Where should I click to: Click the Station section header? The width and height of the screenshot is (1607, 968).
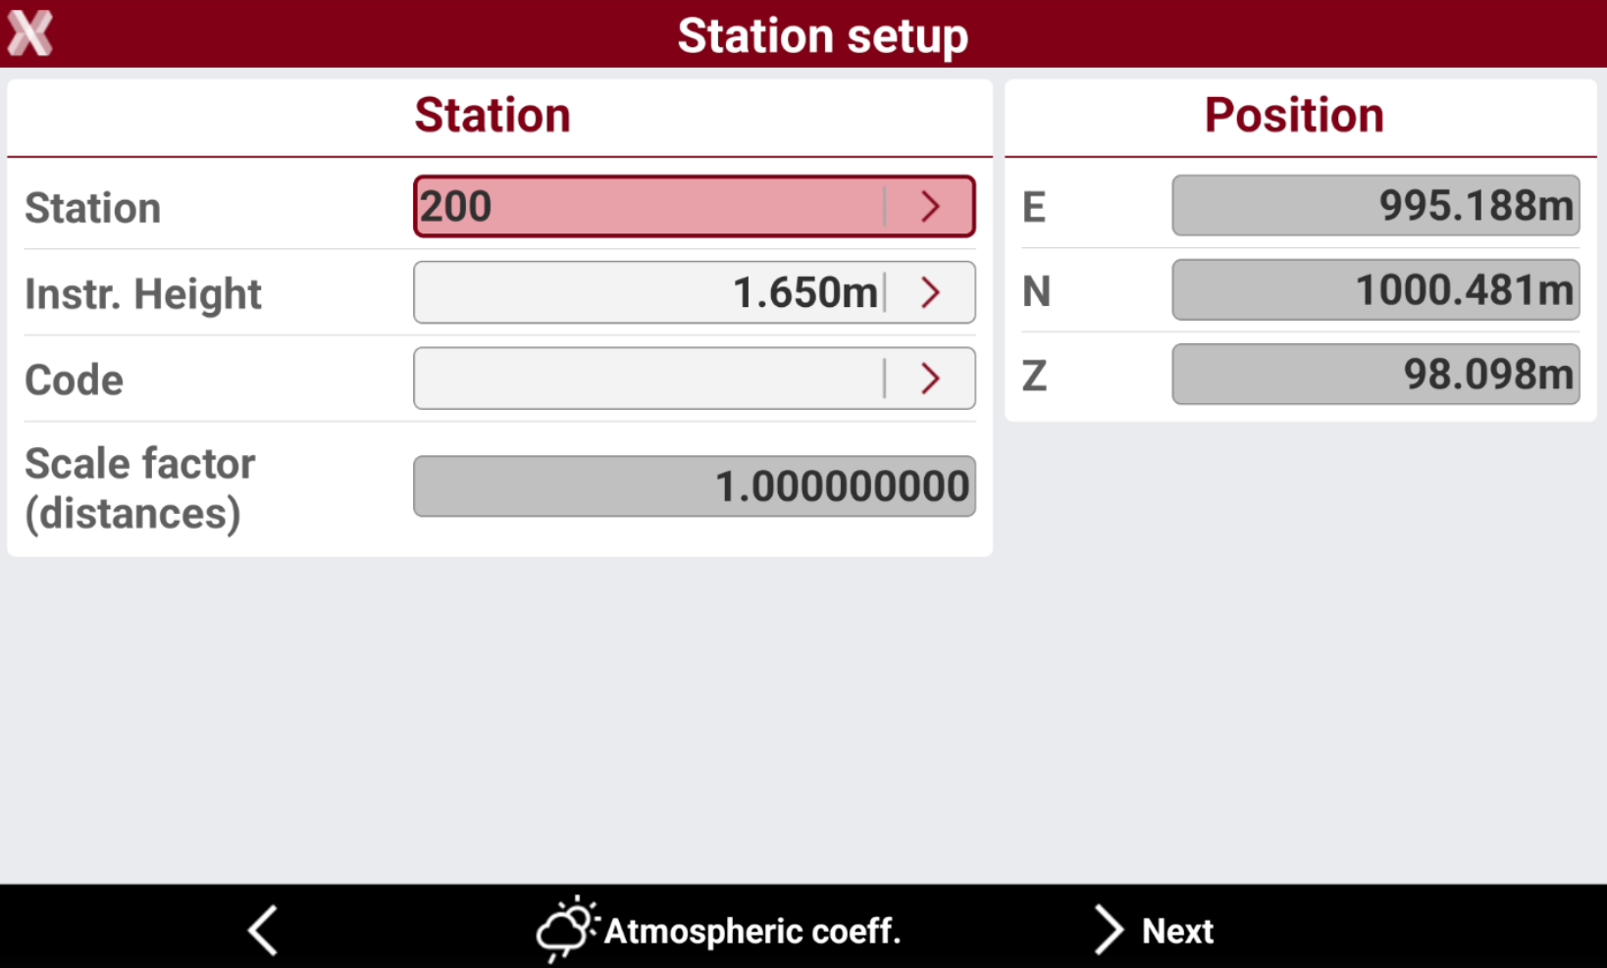(x=492, y=115)
